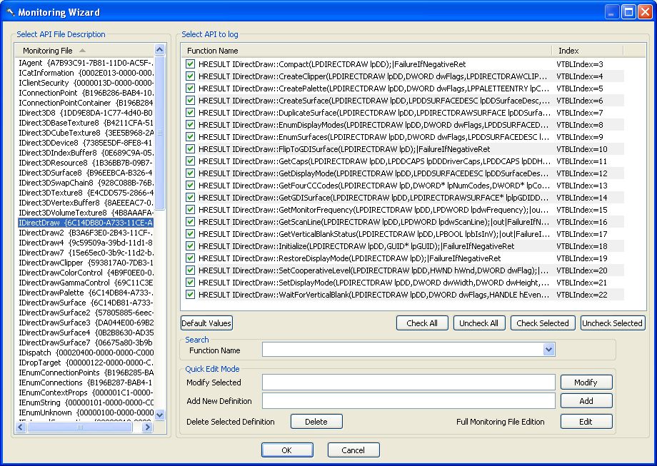Viewport: 657px width, 466px height.
Task: Select IDirectDrawSurface7 entry
Action: point(86,343)
